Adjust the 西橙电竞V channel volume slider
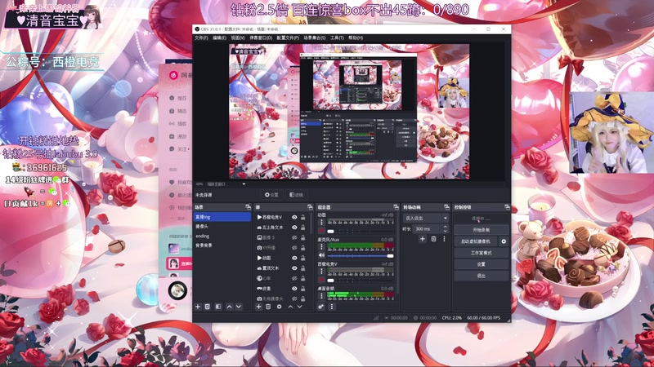Image resolution: width=654 pixels, height=367 pixels. tap(361, 281)
